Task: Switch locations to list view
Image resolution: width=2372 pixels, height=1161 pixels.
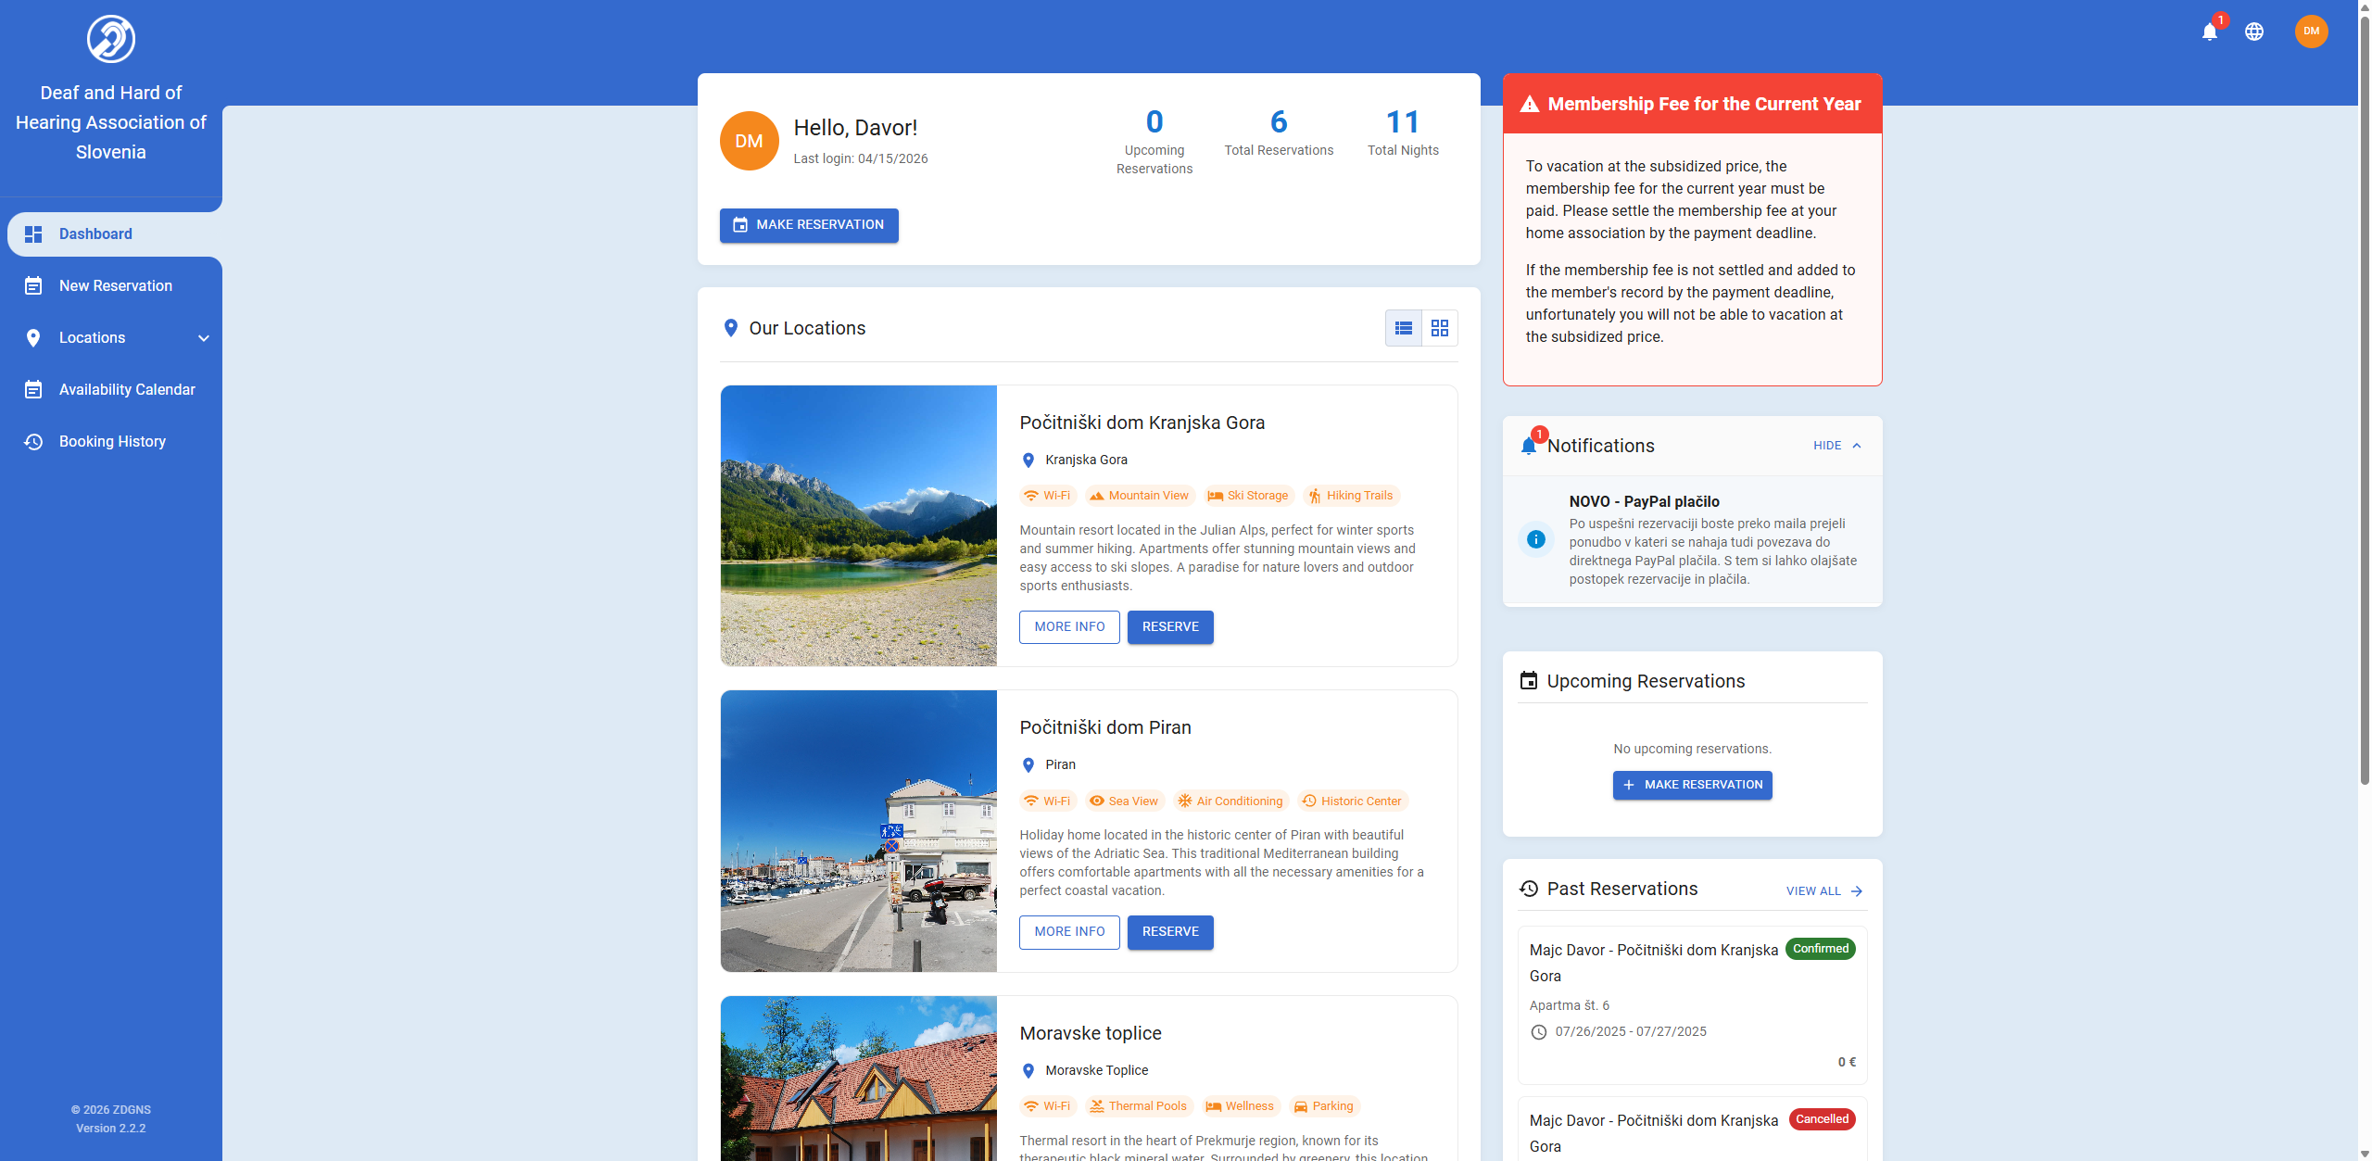Action: coord(1404,328)
